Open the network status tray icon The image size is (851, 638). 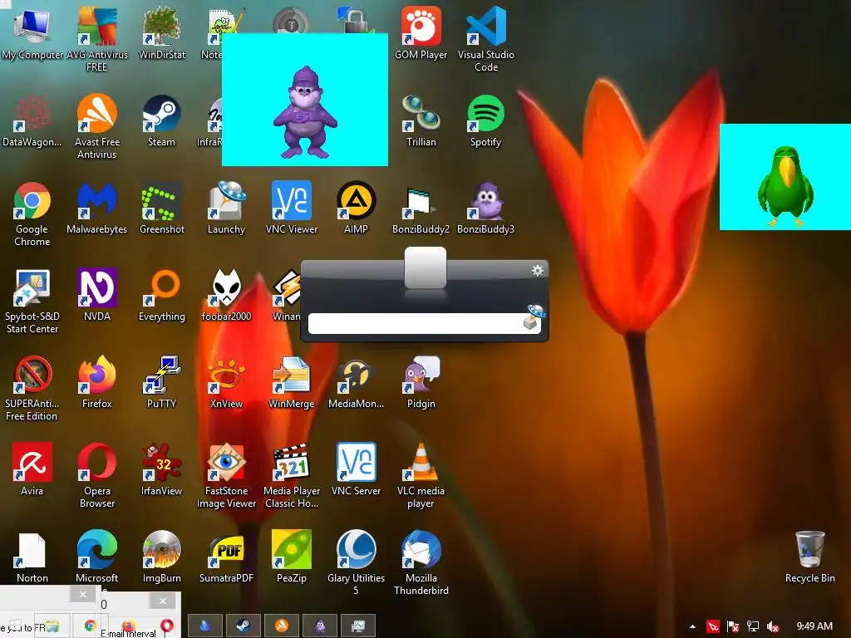[x=753, y=626]
